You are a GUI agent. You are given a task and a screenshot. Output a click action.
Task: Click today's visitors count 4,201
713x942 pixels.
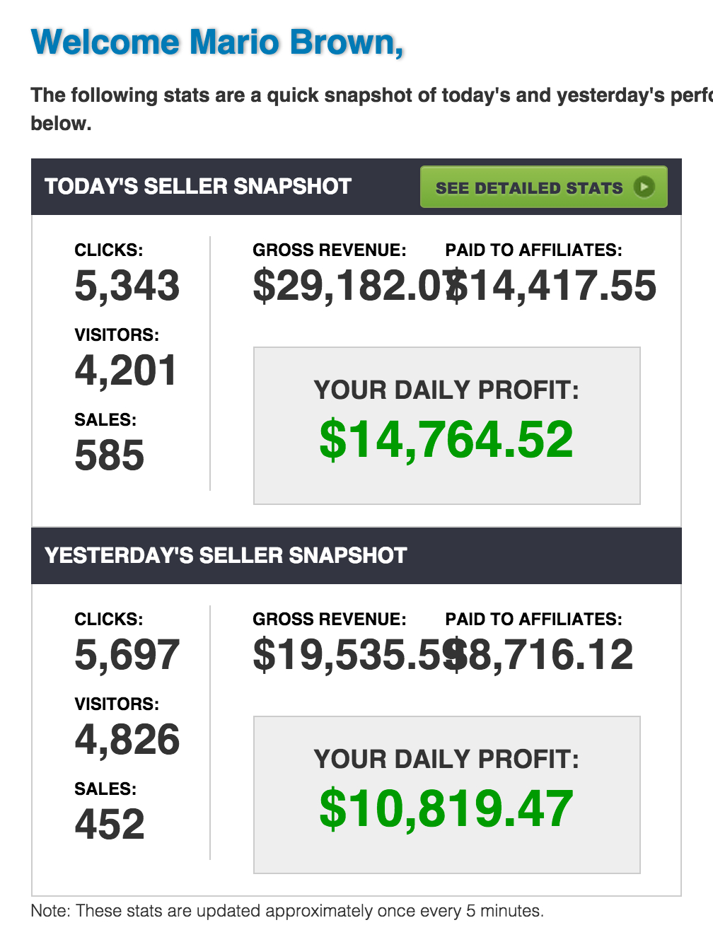pos(126,371)
